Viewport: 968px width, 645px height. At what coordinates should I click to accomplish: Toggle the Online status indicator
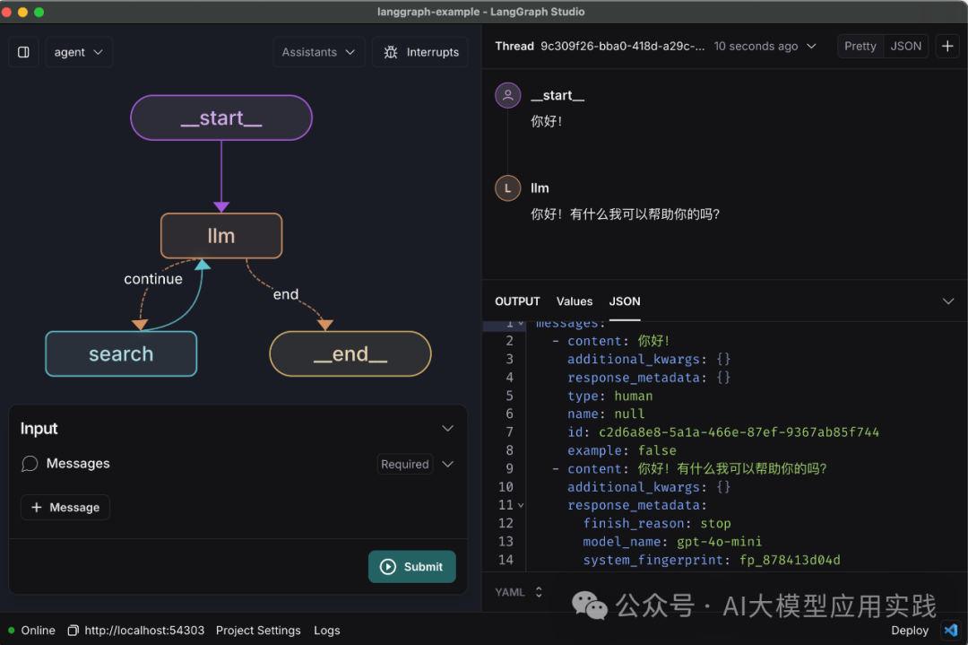click(x=11, y=630)
